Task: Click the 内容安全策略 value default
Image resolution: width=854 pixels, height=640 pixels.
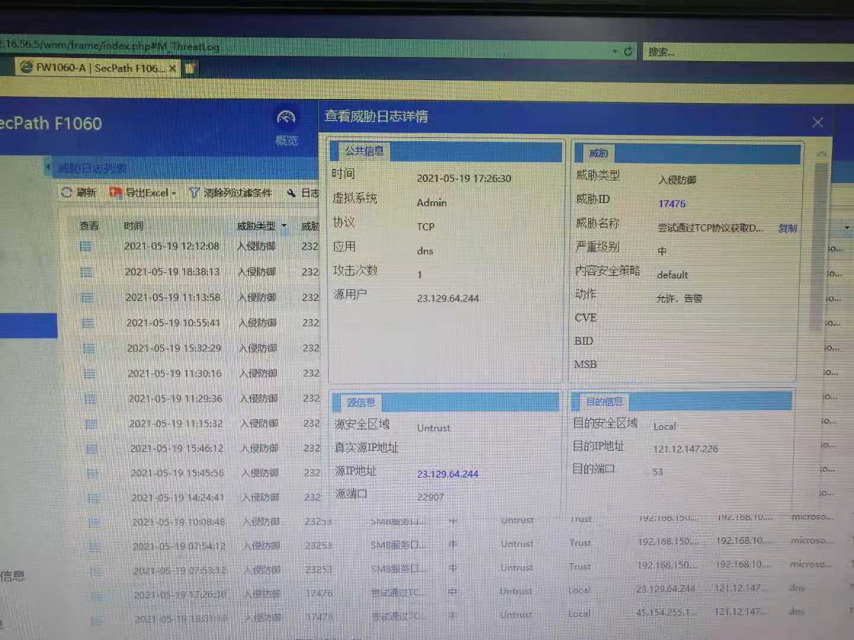Action: click(x=673, y=275)
